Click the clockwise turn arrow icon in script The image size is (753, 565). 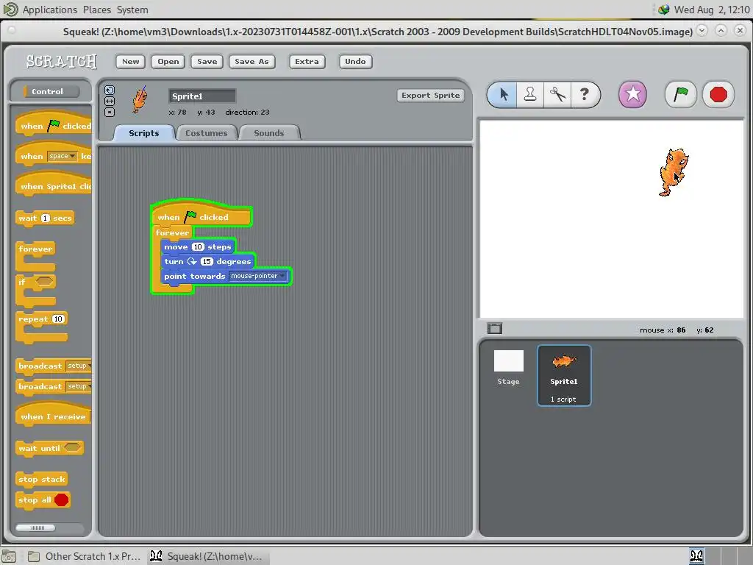192,261
